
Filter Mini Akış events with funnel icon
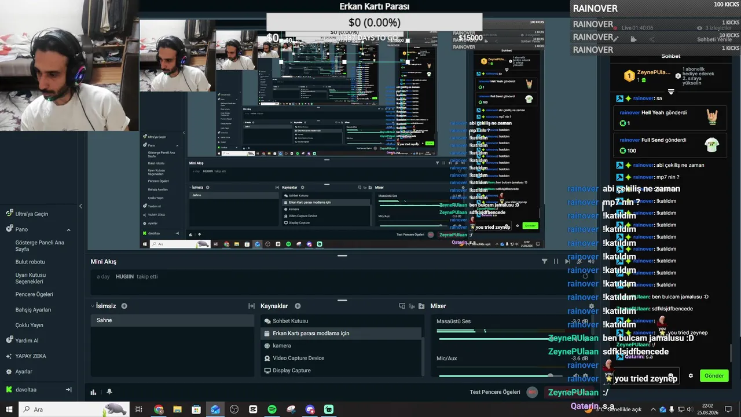544,261
